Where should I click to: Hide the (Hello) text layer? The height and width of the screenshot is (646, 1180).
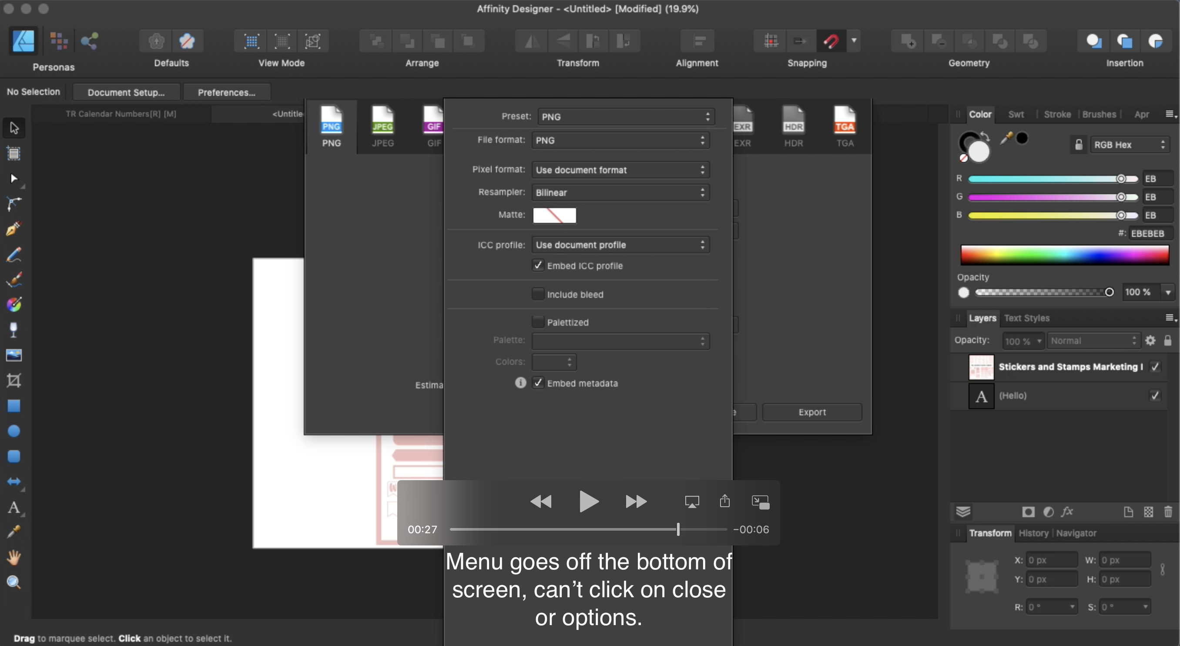tap(1155, 395)
